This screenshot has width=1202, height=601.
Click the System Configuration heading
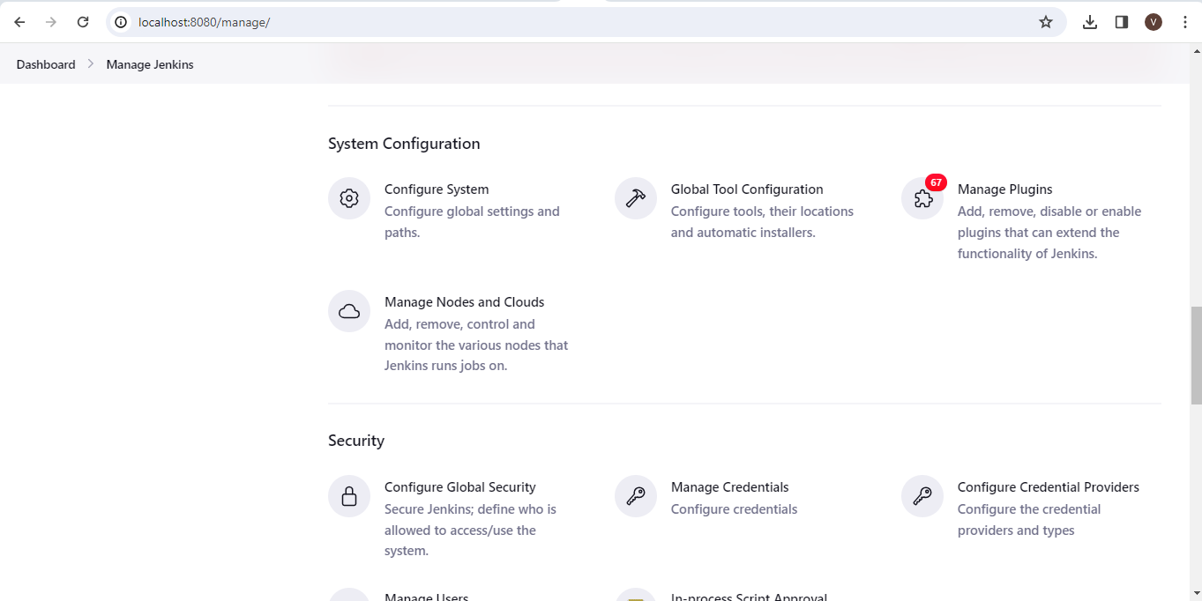pyautogui.click(x=404, y=144)
